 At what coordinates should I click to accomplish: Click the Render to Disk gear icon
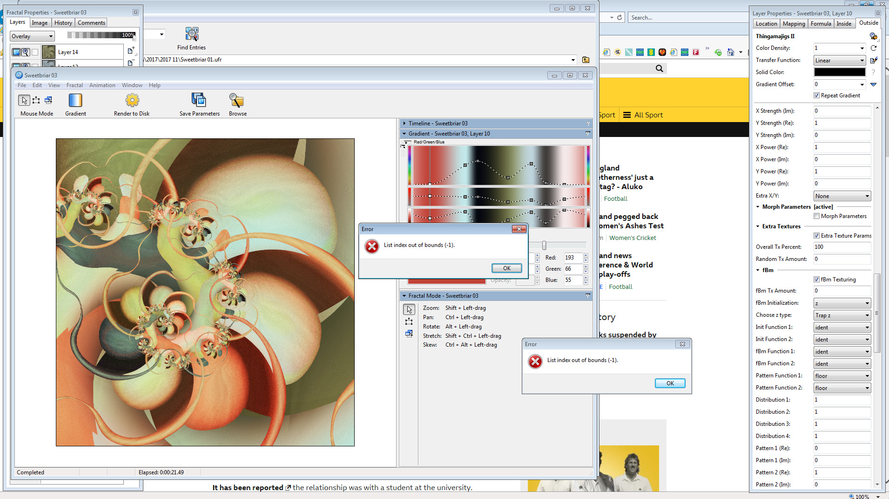coord(132,100)
